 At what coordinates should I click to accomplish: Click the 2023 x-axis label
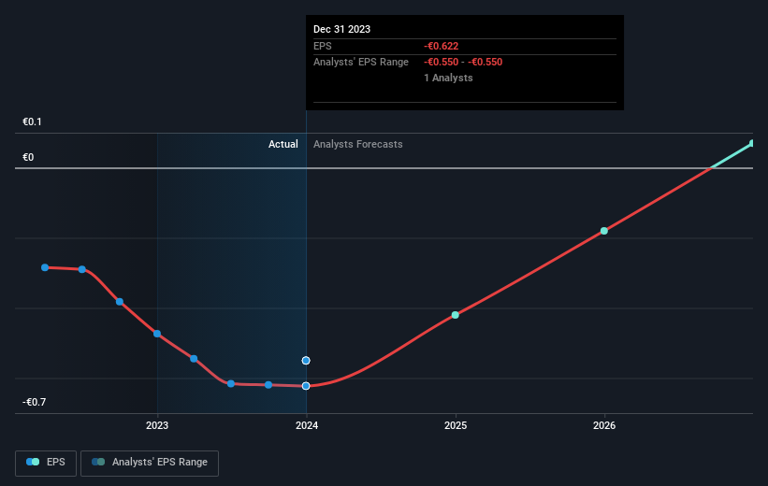[157, 425]
